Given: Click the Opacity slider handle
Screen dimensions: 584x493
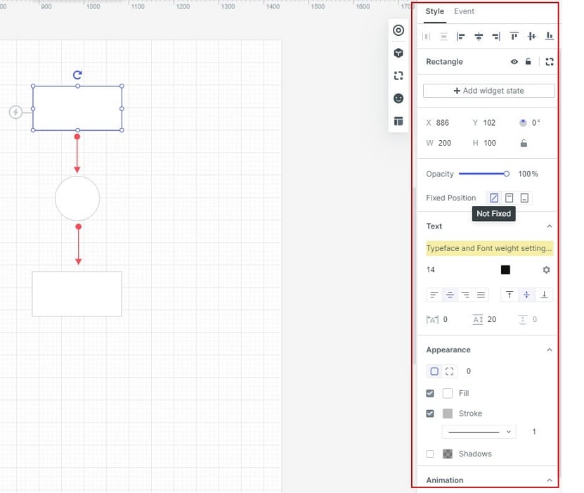Looking at the screenshot, I should point(506,174).
